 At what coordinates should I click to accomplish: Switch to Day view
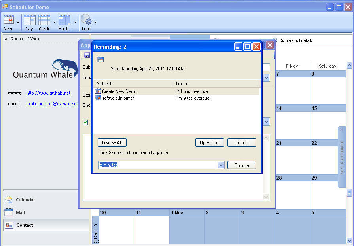coord(29,23)
